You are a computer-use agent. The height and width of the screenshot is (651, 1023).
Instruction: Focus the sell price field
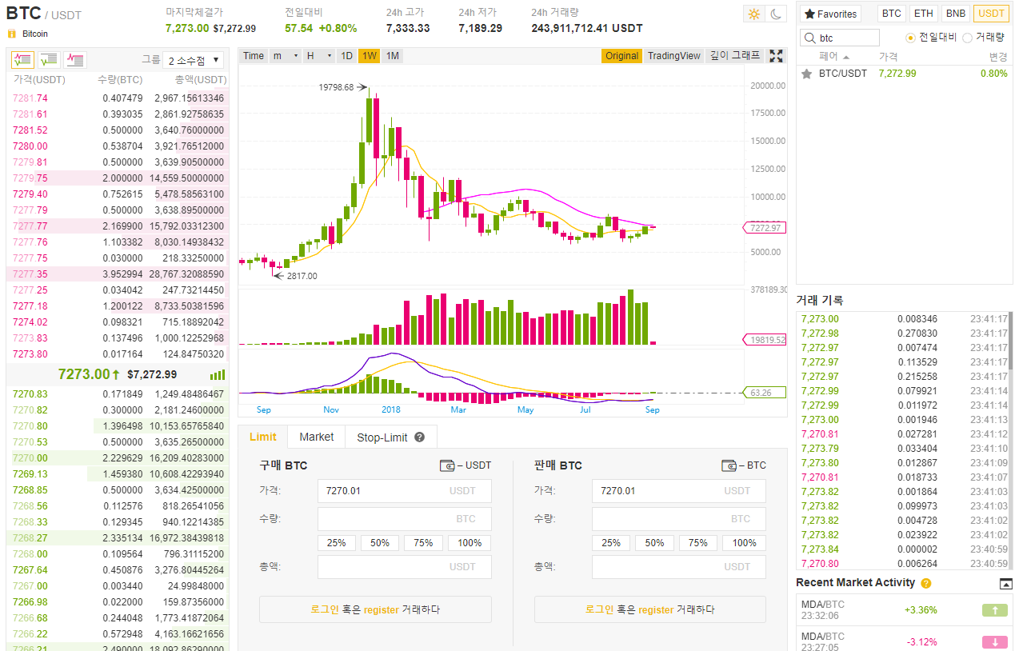679,491
